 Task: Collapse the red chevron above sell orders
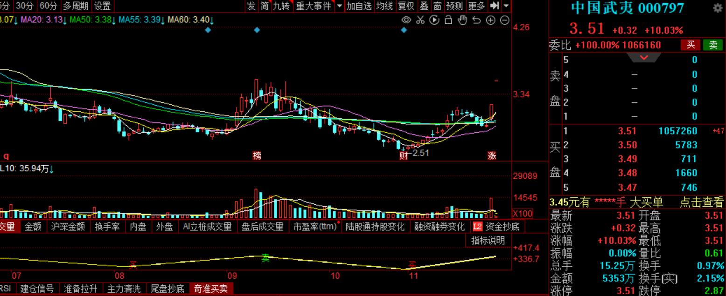tap(644, 58)
